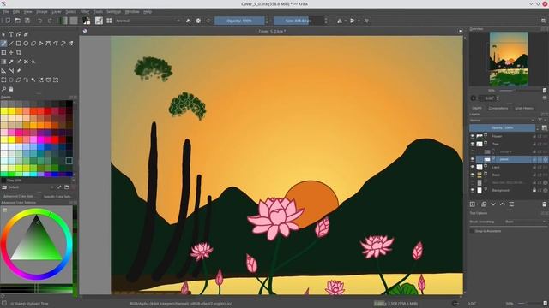549x308 pixels.
Task: Adjust the layer Opacity slider
Action: (503, 128)
